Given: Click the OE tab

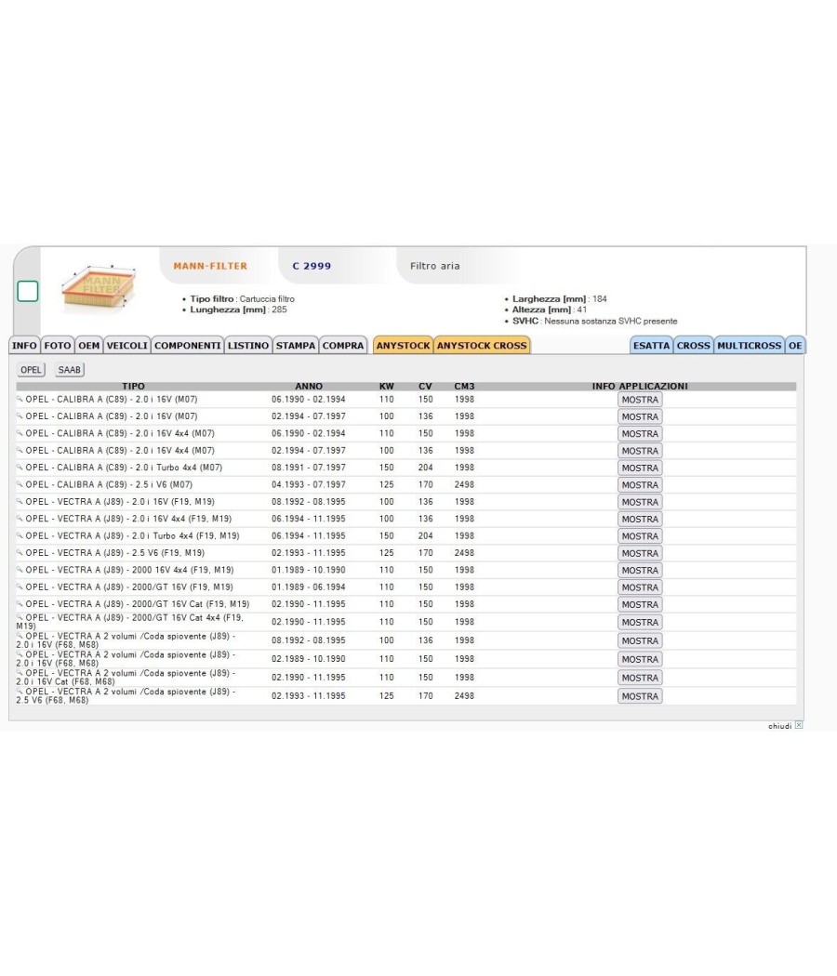Looking at the screenshot, I should [x=795, y=346].
